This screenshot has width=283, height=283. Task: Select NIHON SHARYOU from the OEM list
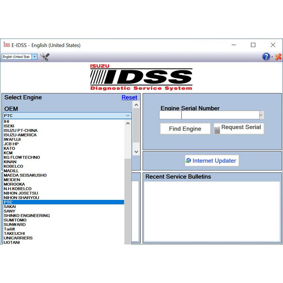64,198
